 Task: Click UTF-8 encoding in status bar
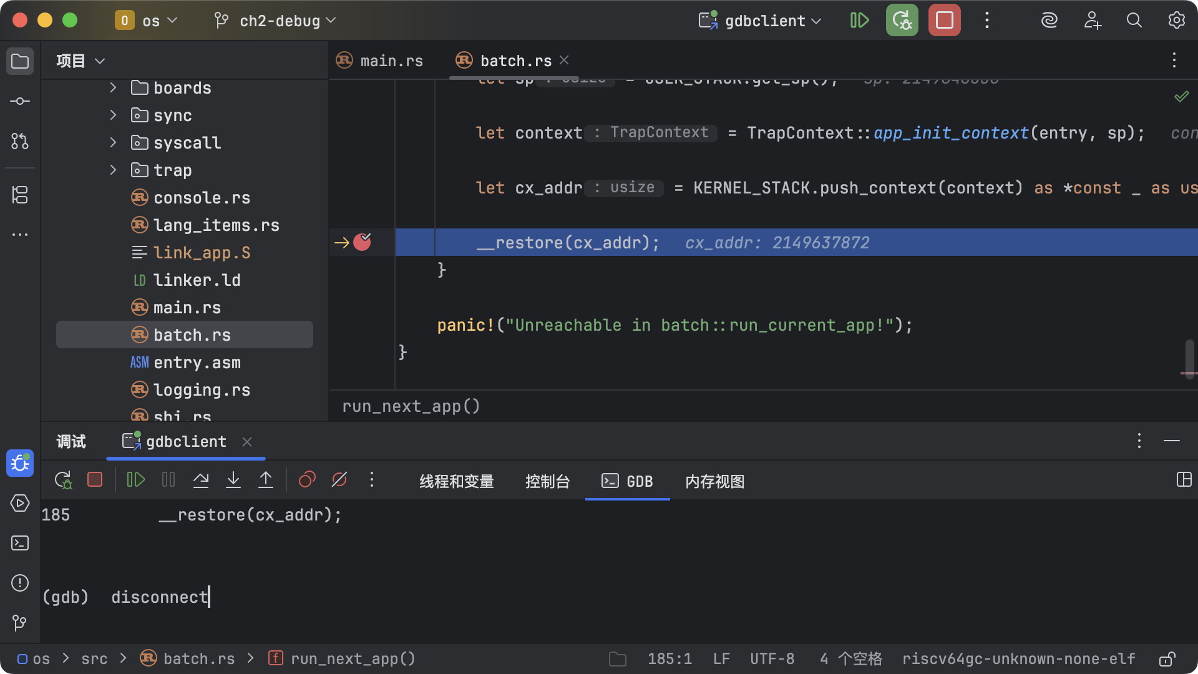pos(772,659)
